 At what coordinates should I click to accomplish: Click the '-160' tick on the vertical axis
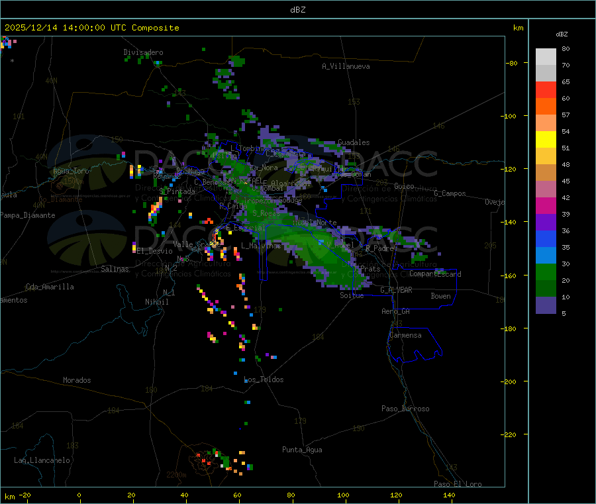pos(510,276)
